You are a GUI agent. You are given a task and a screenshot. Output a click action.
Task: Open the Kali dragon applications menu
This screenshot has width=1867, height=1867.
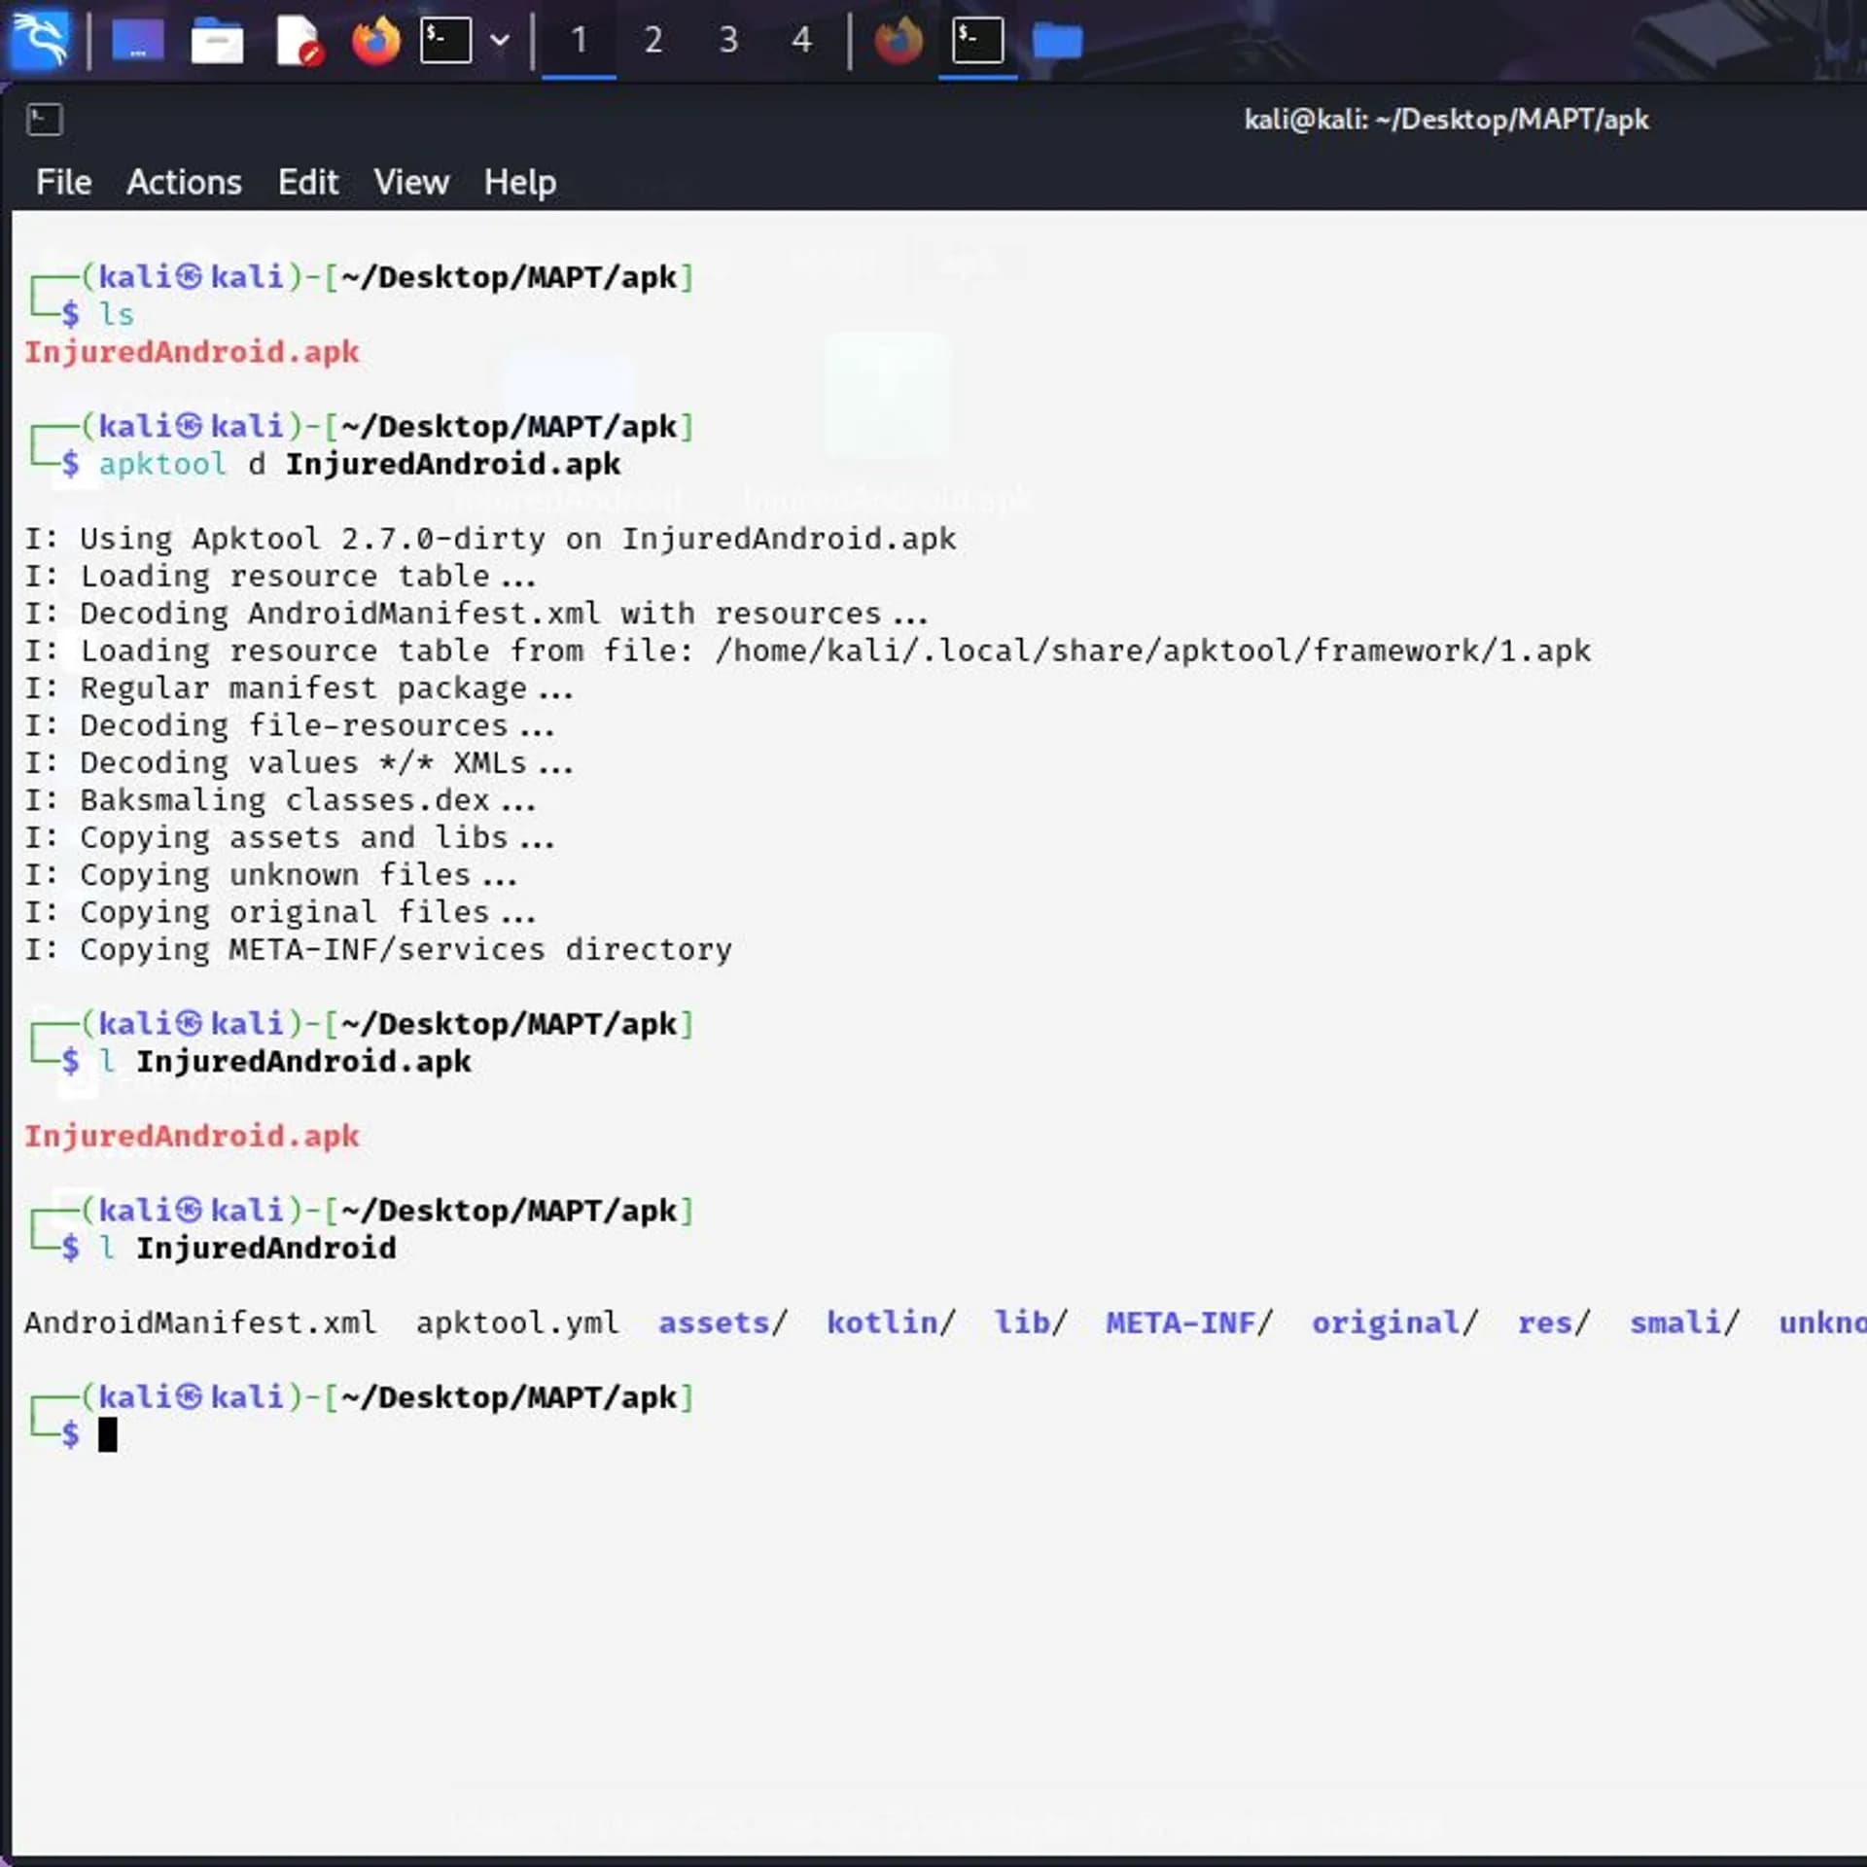(40, 41)
